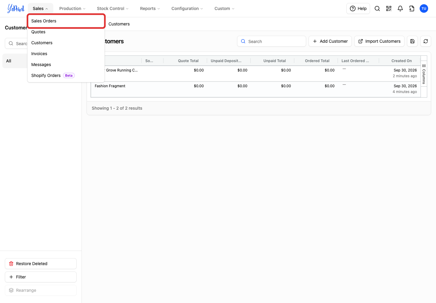436x303 pixels.
Task: Open the YoPrint logo home link
Action: [x=16, y=8]
